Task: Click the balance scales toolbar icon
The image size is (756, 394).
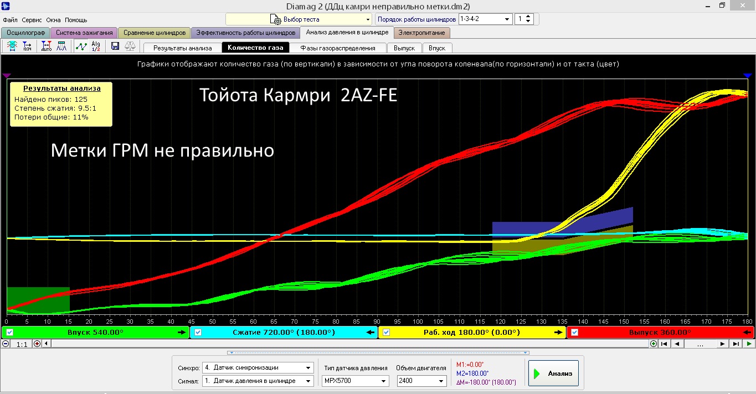Action: click(130, 46)
